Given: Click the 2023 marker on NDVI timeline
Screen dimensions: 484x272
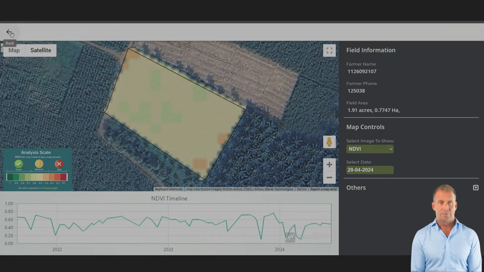Looking at the screenshot, I should (168, 249).
